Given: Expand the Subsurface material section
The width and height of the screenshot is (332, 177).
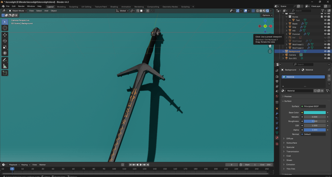Looking at the screenshot, I should pyautogui.click(x=291, y=143).
